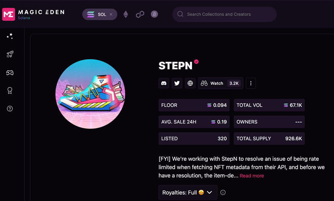Open the award ribbon sidebar icon

(10, 90)
